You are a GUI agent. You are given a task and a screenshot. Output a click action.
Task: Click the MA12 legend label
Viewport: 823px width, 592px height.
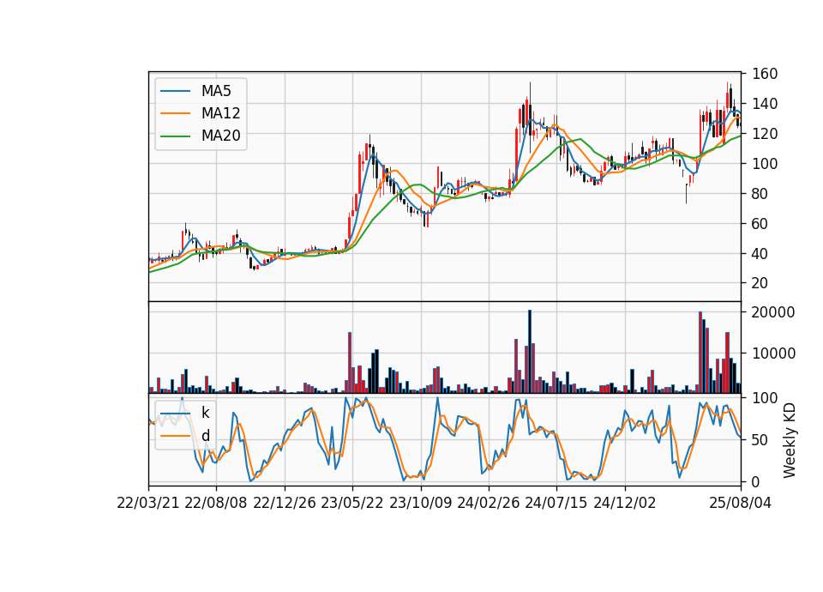click(x=220, y=113)
